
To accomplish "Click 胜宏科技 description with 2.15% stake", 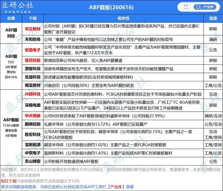I will [x=118, y=134].
